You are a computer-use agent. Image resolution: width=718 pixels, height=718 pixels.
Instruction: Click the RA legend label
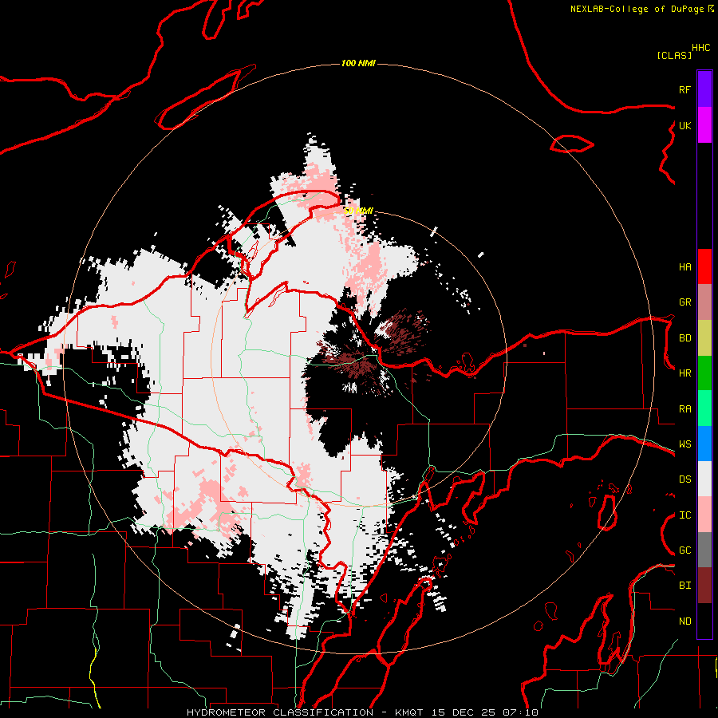coord(684,409)
